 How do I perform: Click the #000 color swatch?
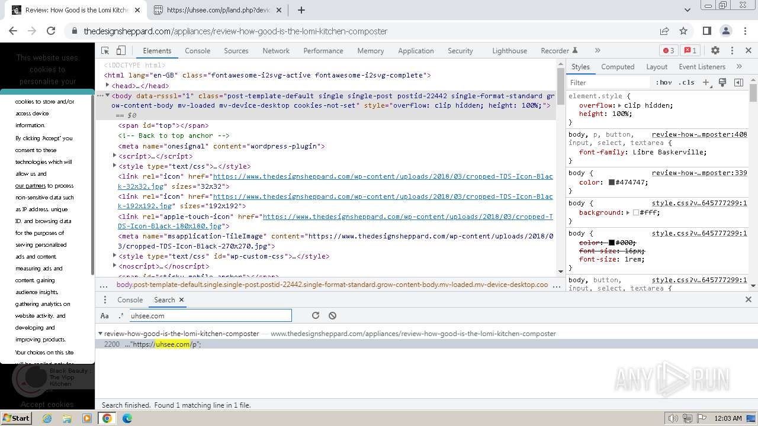612,243
